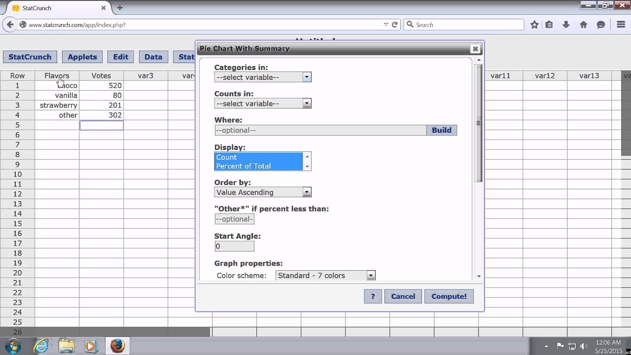Select Count in the Display list
Image resolution: width=631 pixels, height=355 pixels.
tap(258, 157)
